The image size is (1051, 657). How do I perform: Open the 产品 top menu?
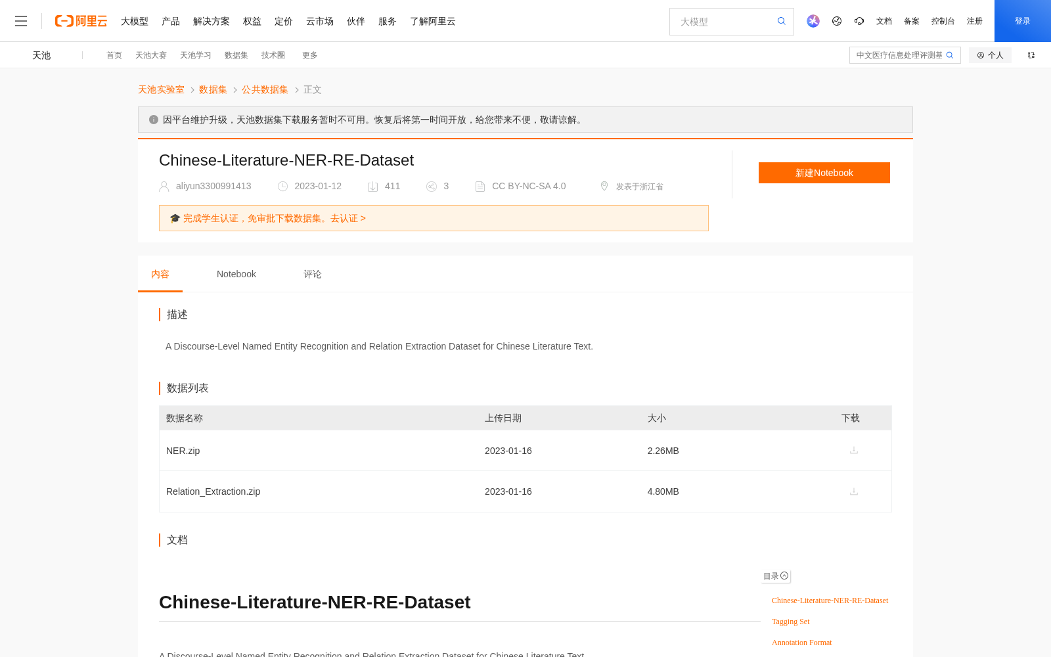171,21
